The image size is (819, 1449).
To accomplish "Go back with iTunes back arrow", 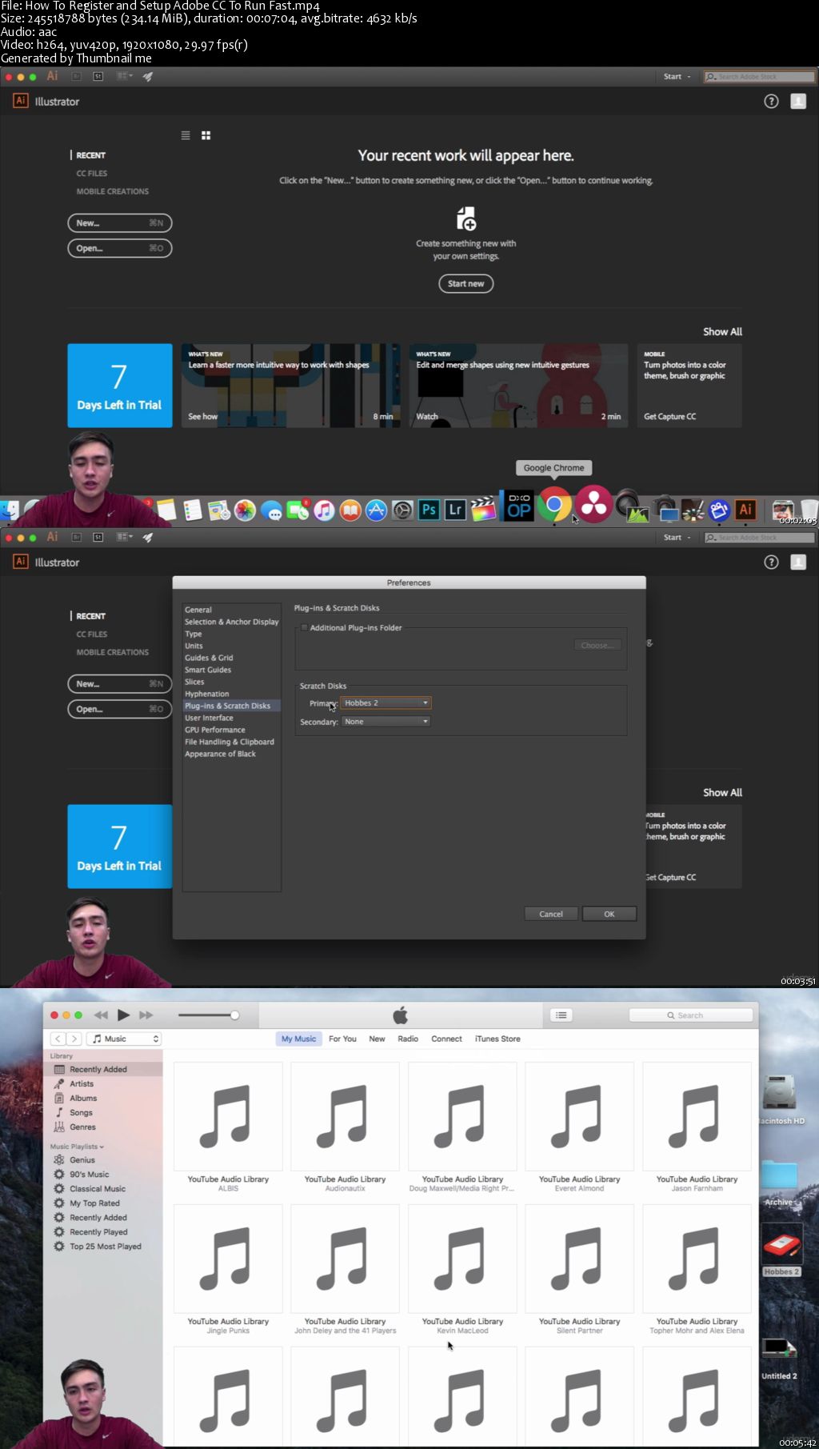I will 58,1039.
